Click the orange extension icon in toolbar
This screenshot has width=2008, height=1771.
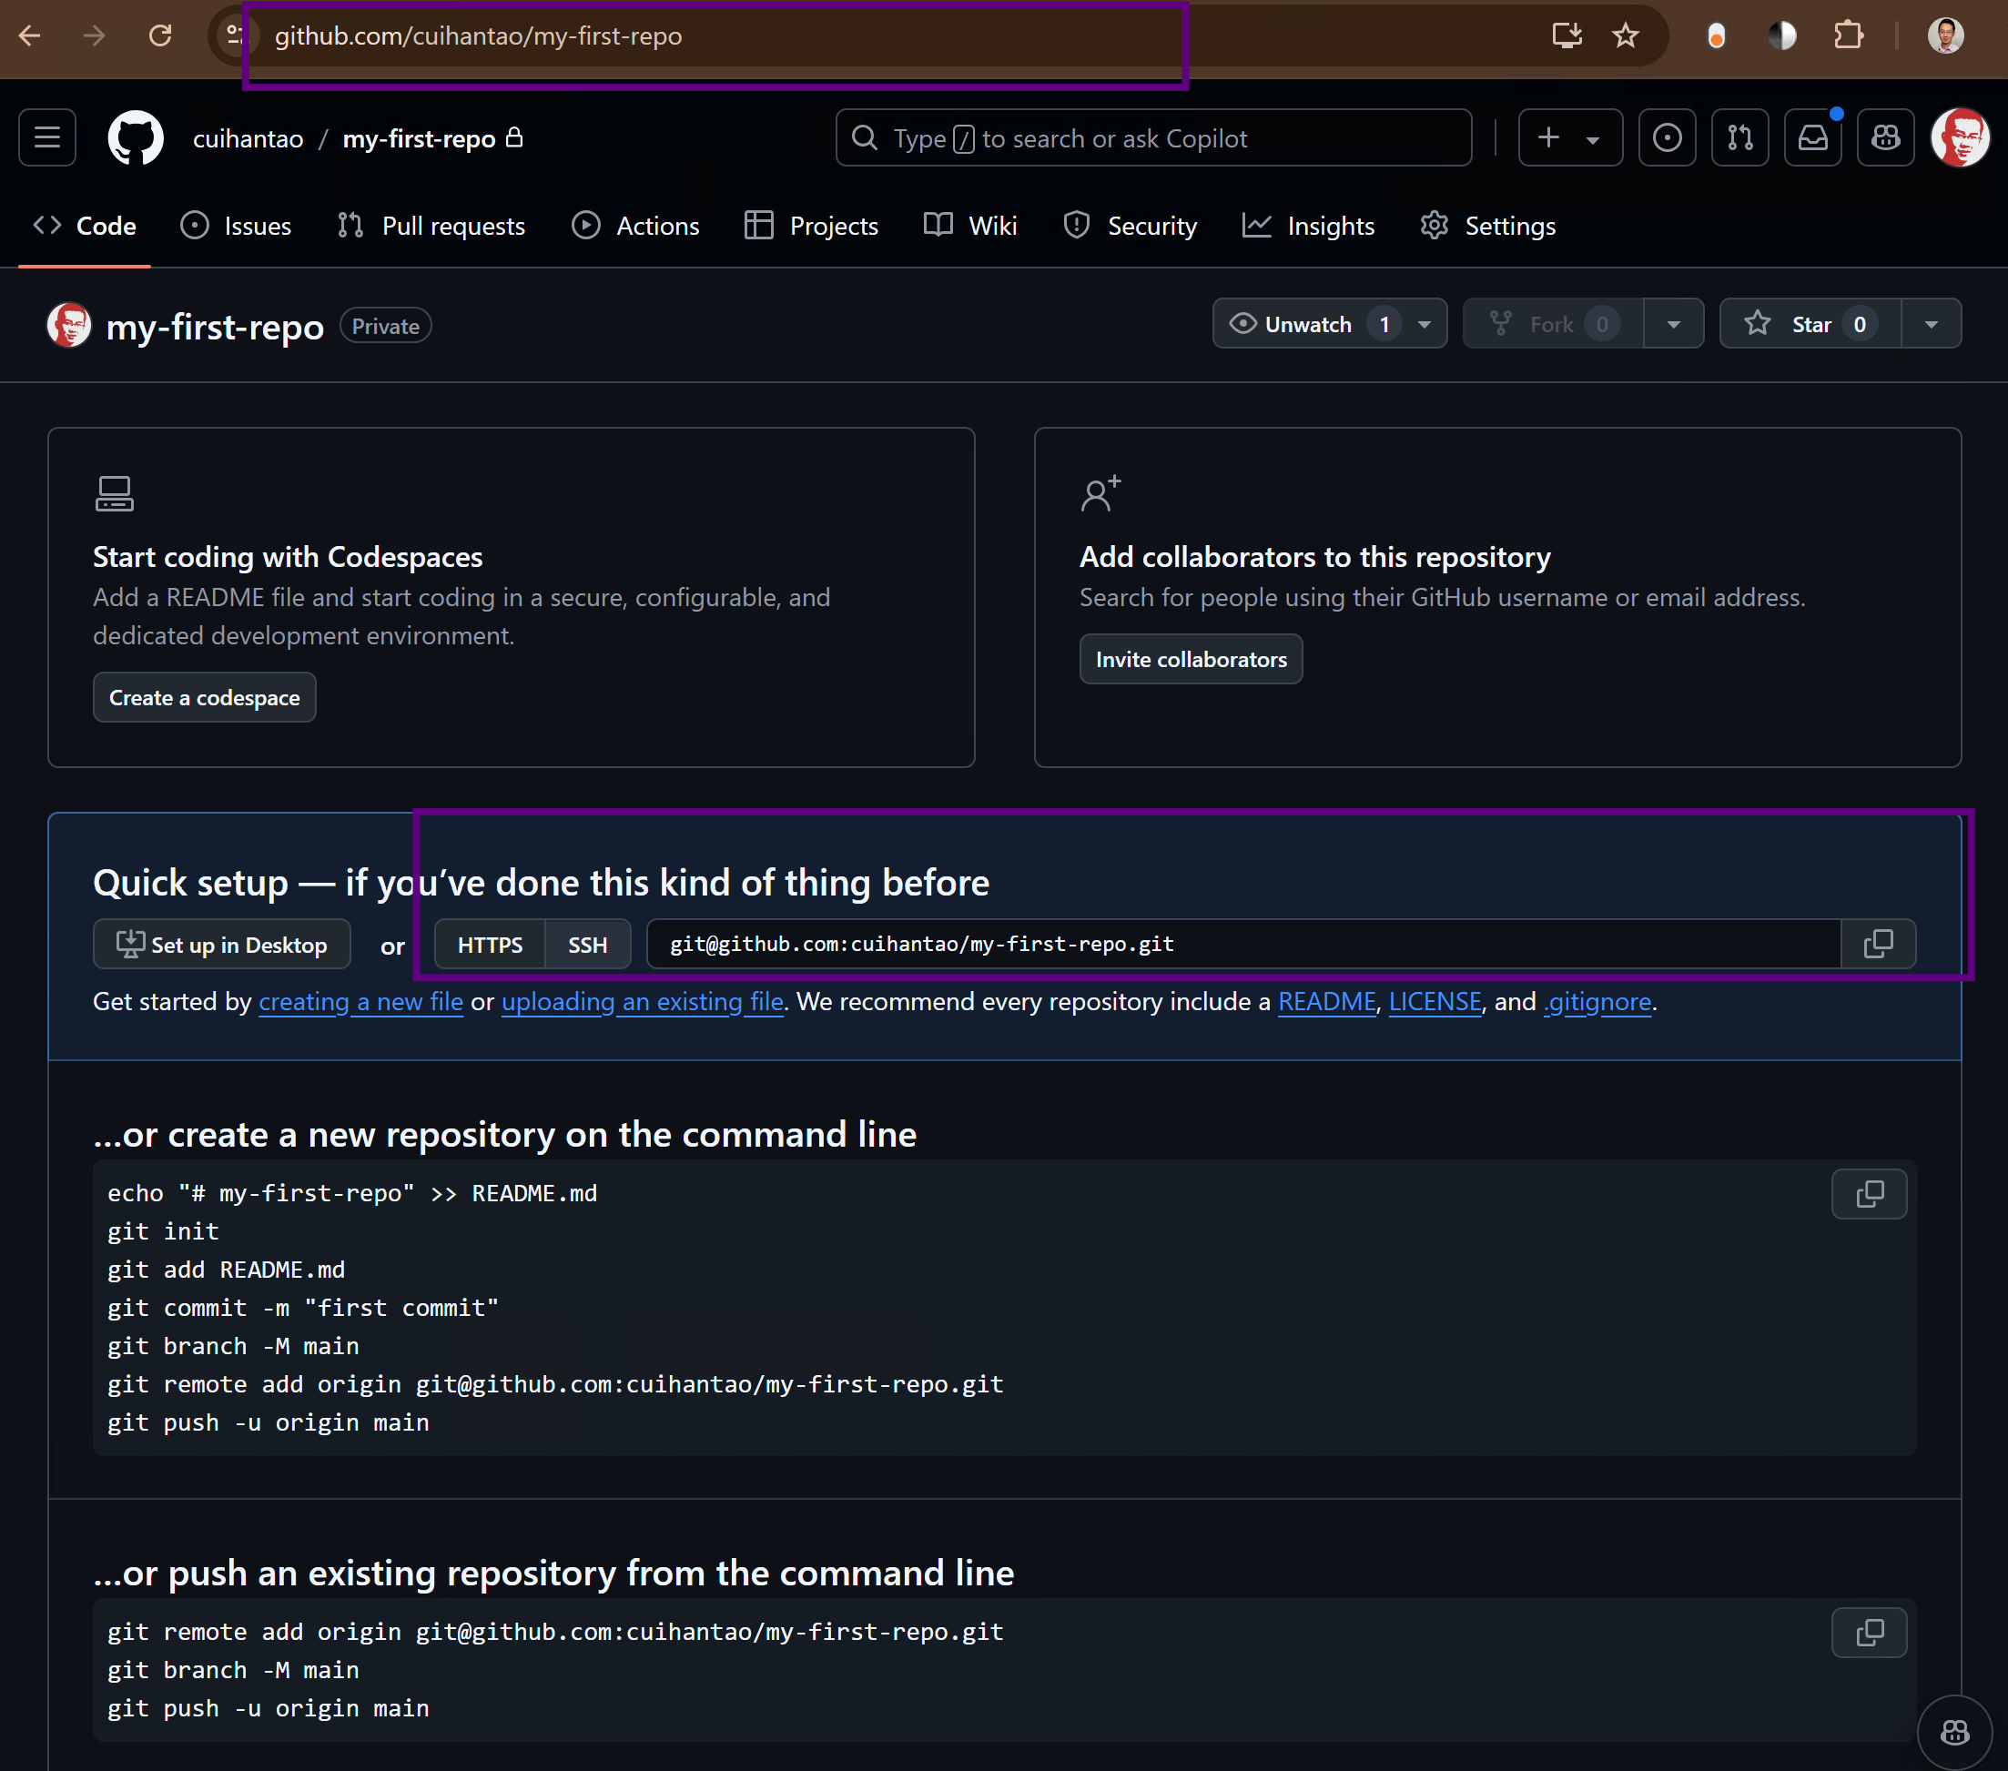click(1716, 36)
